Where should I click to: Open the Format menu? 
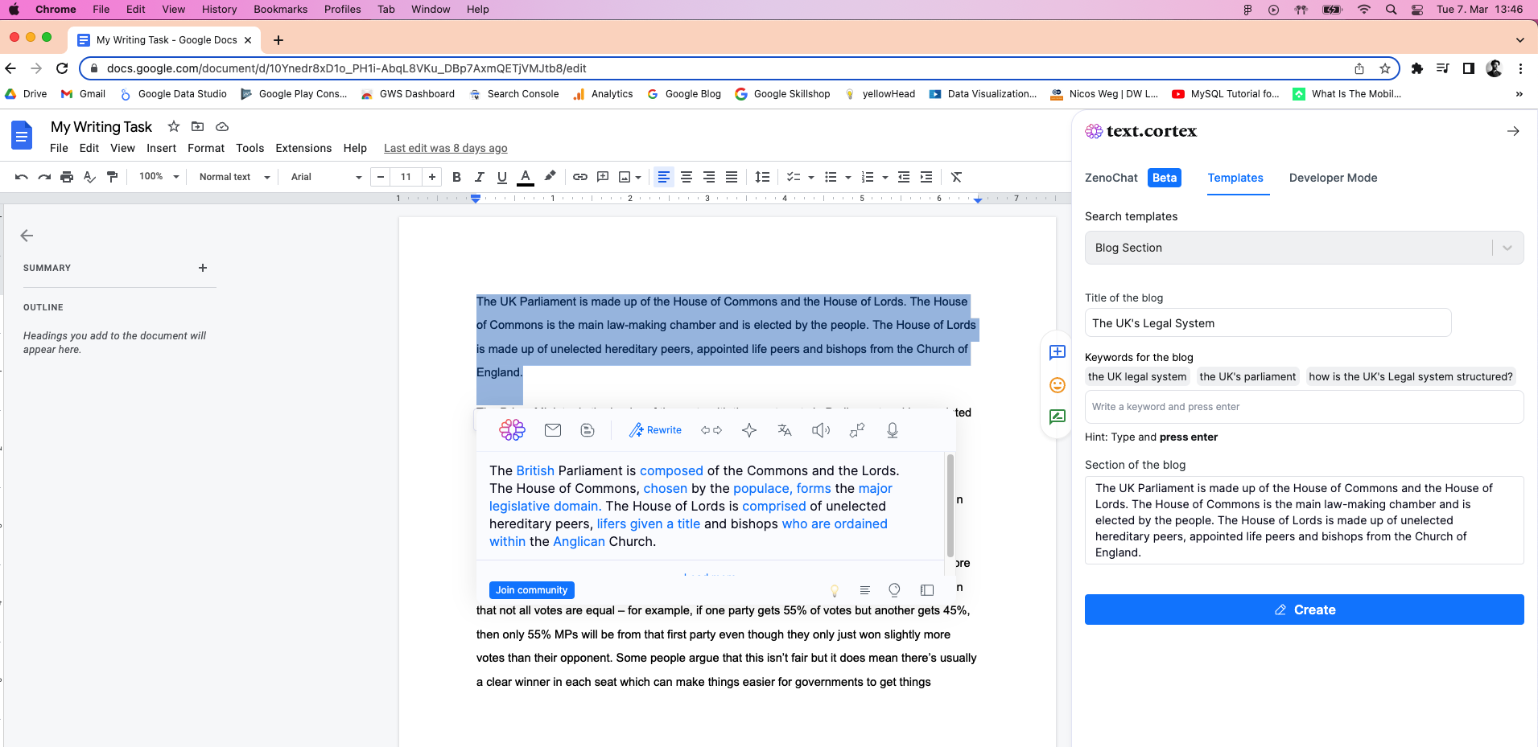(x=206, y=148)
